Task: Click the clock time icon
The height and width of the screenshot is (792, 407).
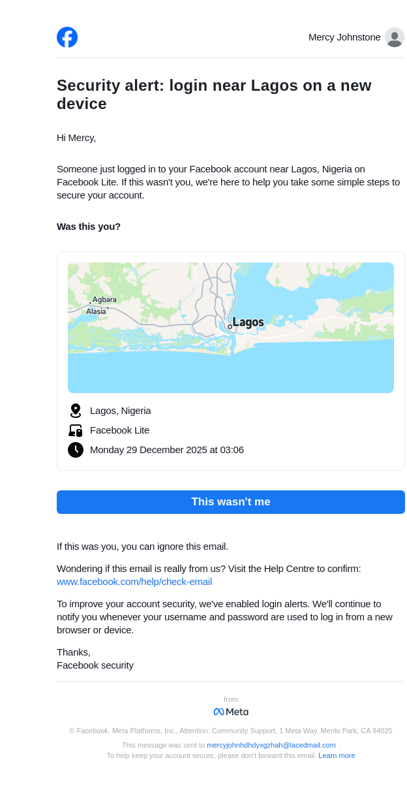Action: pos(76,450)
